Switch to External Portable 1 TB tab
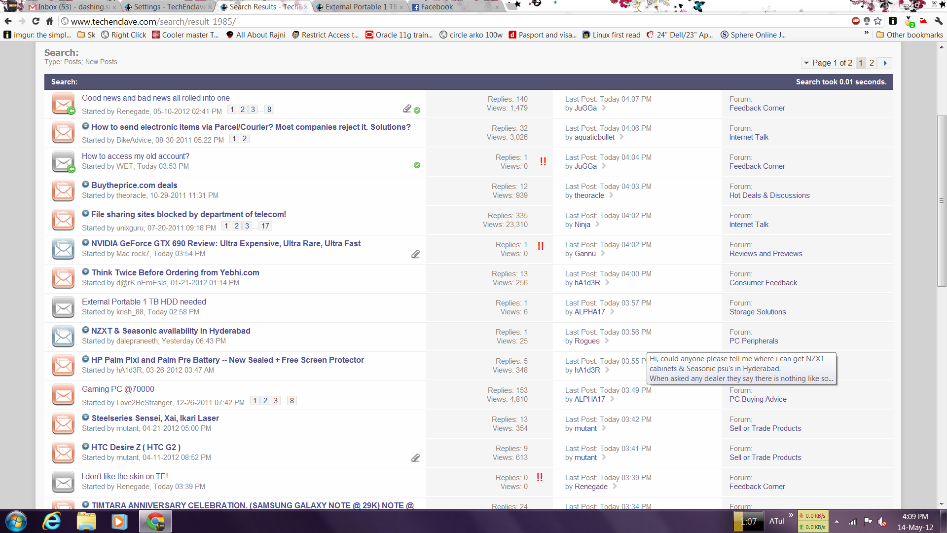This screenshot has width=947, height=533. (361, 7)
